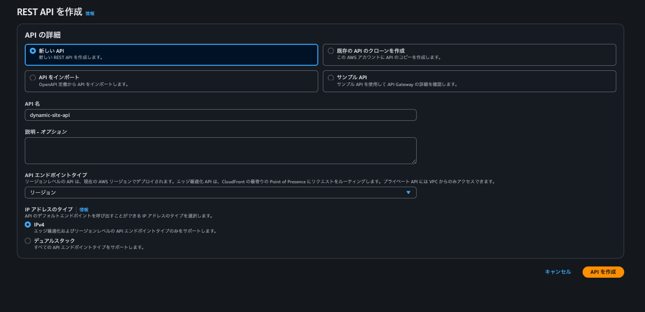This screenshot has width=645, height=312.
Task: Click the REST API を作成 heading
Action: 50,12
